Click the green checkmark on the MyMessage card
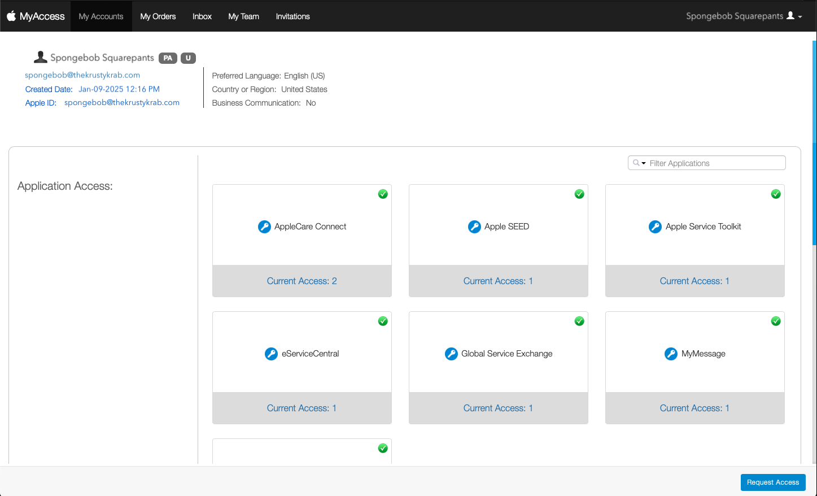 pos(776,321)
